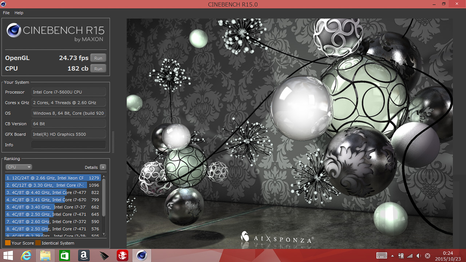This screenshot has width=466, height=262.
Task: Select the 4C/8T @ 3.41 GHz ranking row
Action: tap(53, 200)
